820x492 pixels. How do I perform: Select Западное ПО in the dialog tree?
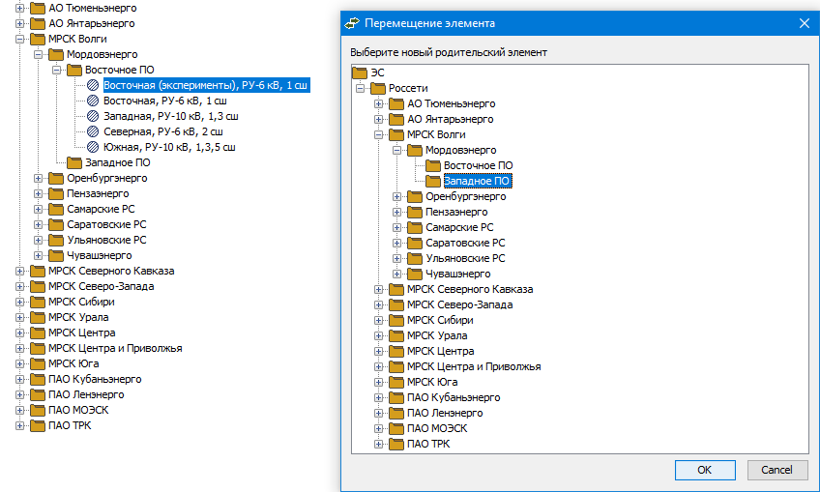477,181
